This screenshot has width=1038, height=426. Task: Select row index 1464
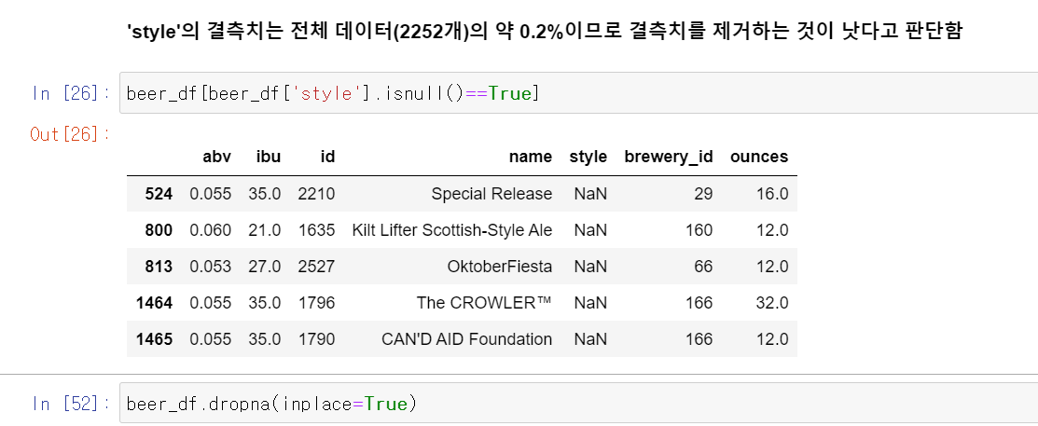[x=154, y=303]
